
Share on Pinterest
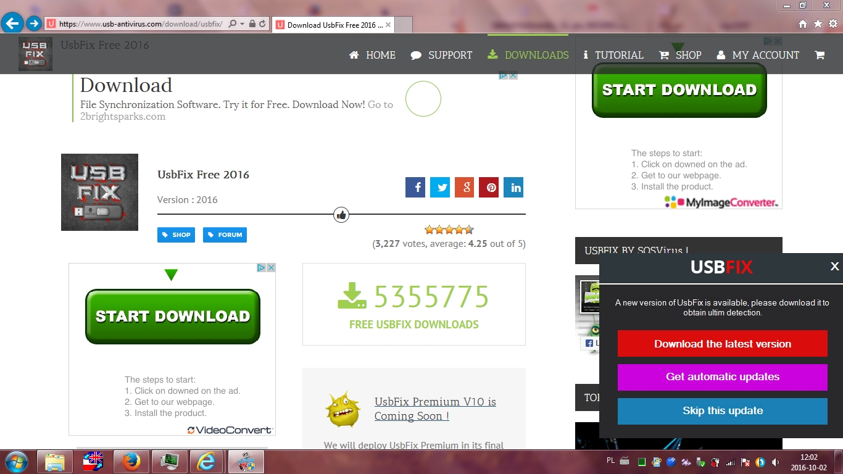click(x=489, y=187)
